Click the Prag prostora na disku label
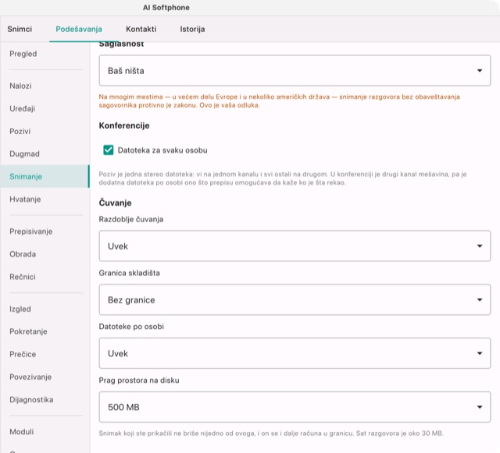 tap(139, 380)
